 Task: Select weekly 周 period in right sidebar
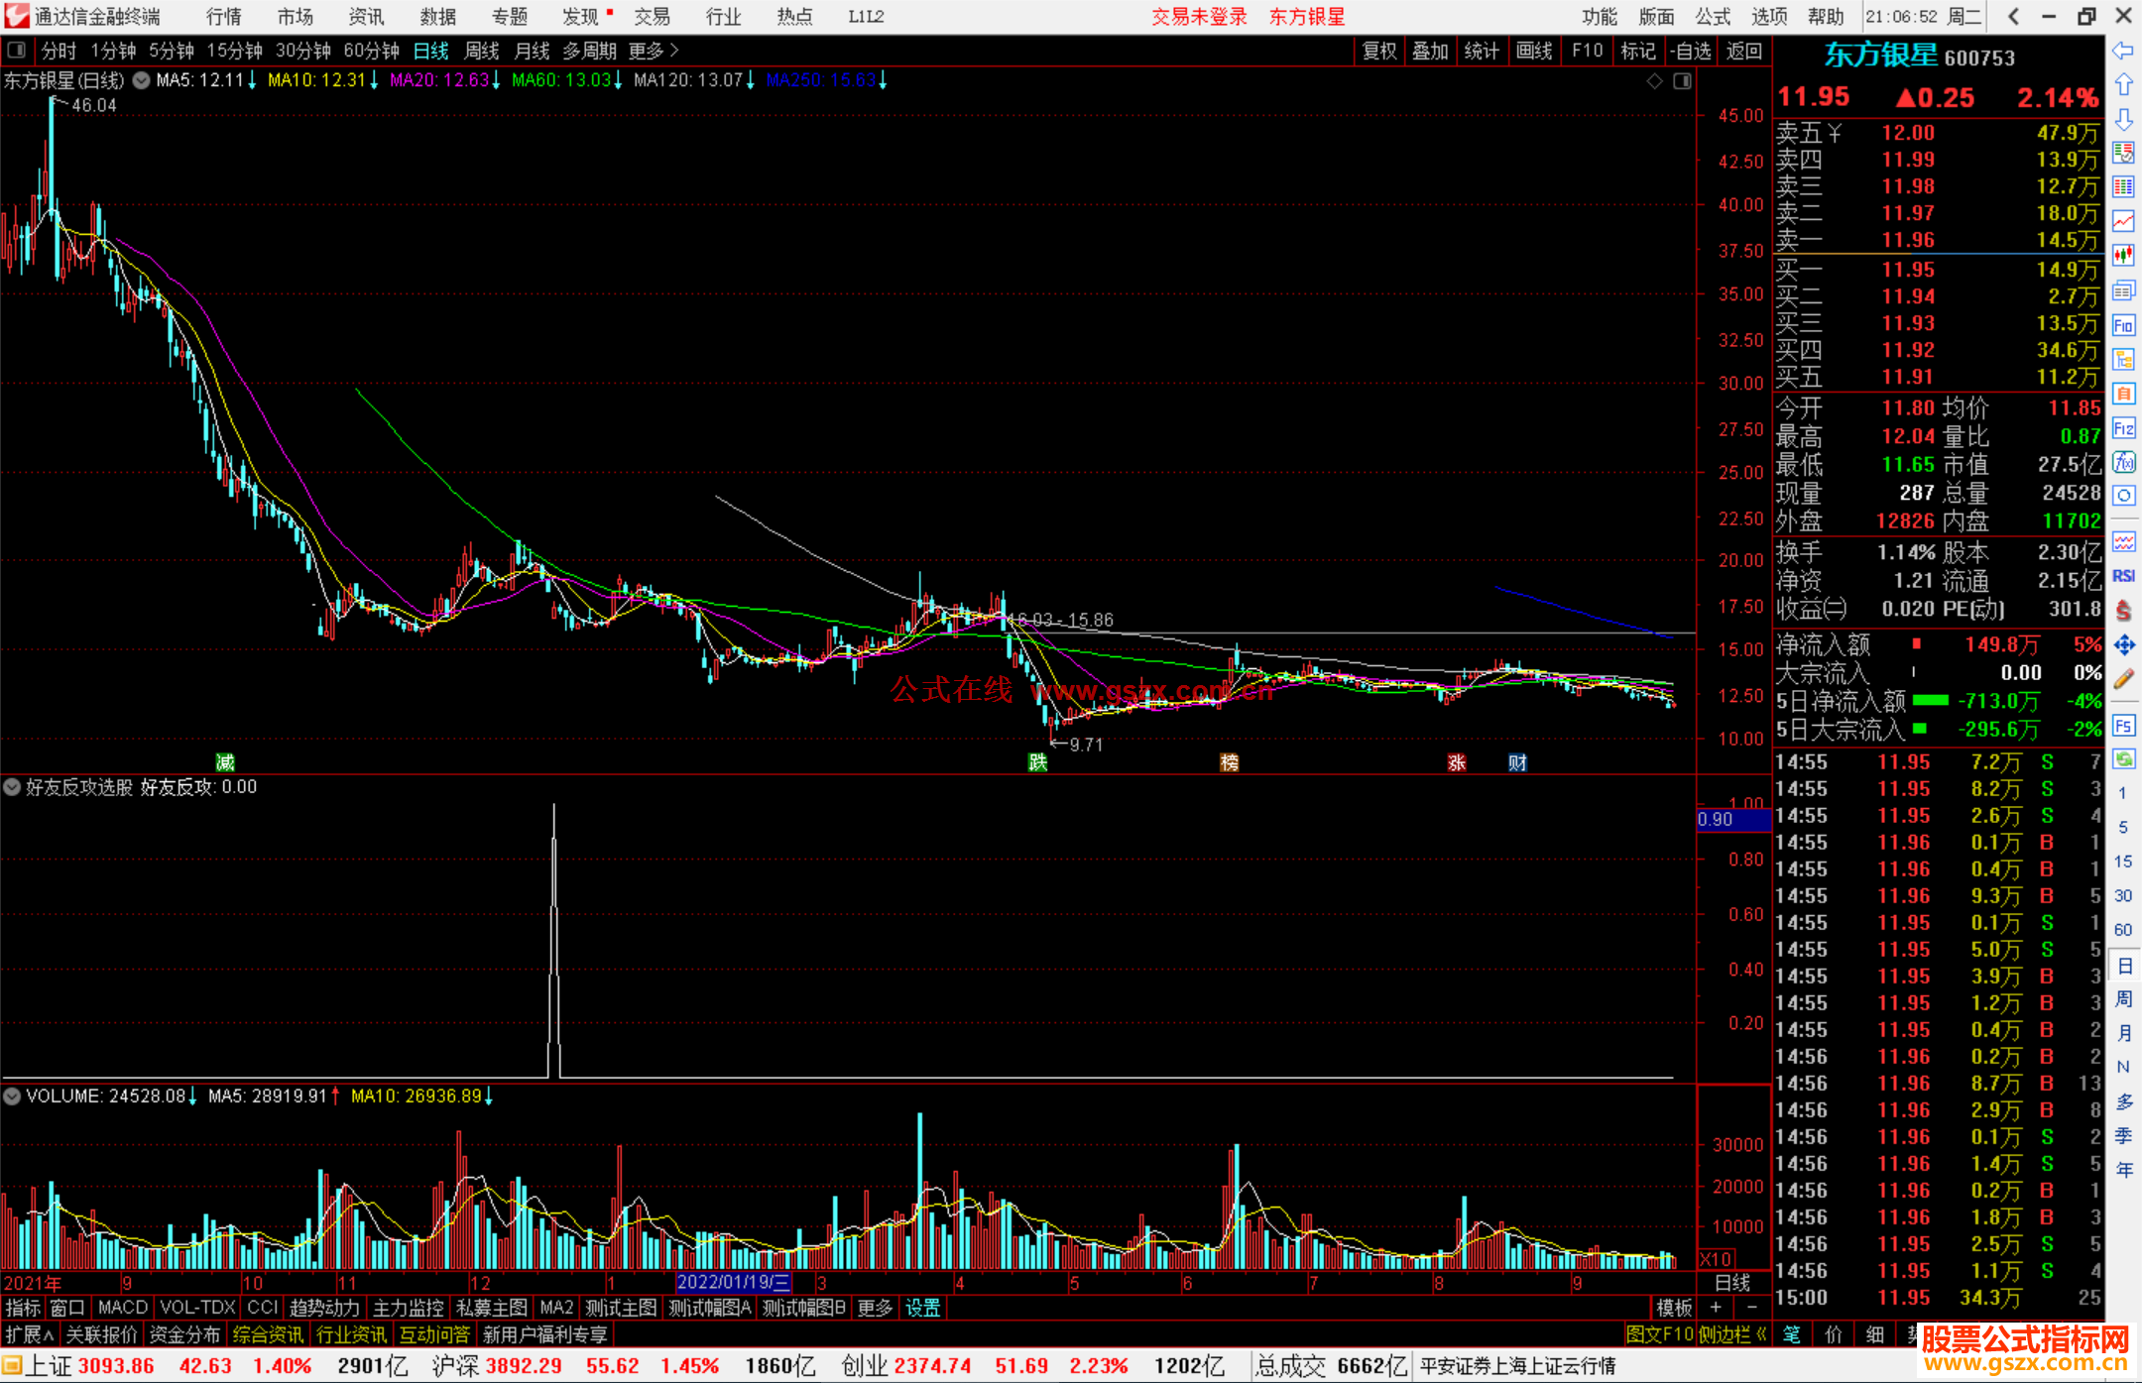(2123, 998)
